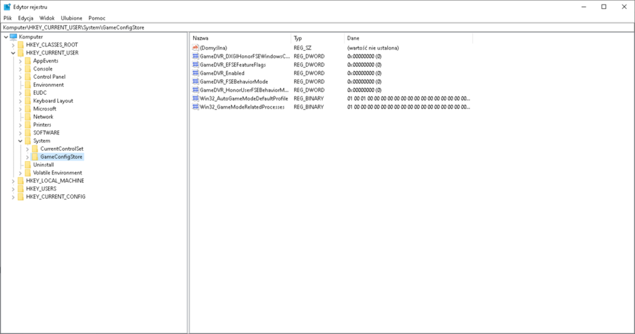Screen dimensions: 635x334
Task: Expand the Console key arrow
Action: click(x=20, y=69)
